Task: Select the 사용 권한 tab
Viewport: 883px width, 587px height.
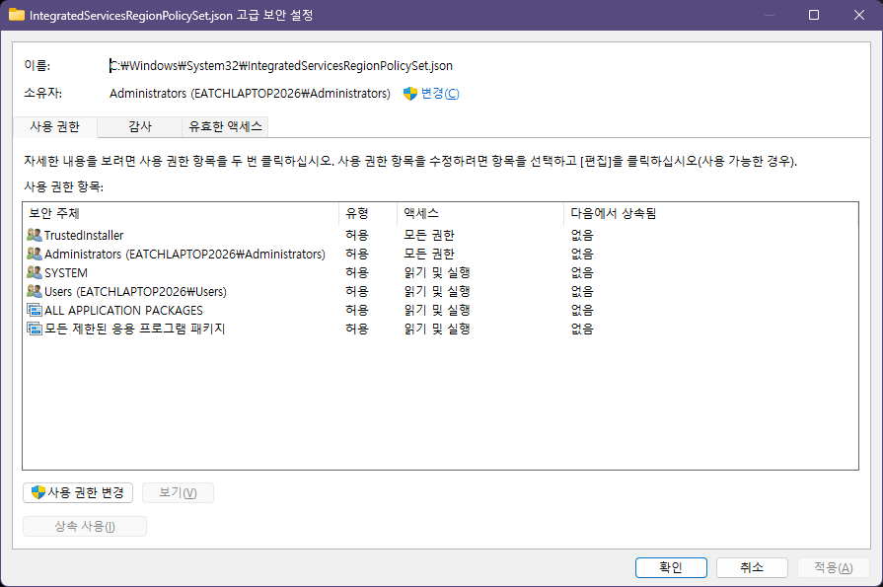Action: tap(55, 126)
